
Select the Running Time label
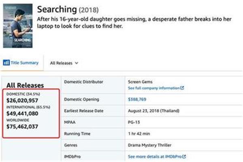coord(77,134)
